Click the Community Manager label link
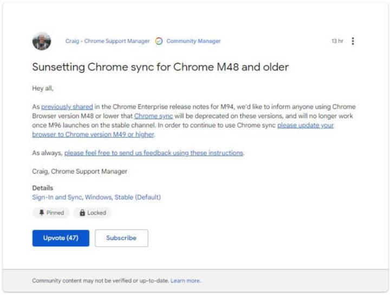Viewport: 390px width, 295px height. coord(193,41)
